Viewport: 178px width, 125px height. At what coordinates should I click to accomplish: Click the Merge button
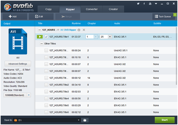68,17
